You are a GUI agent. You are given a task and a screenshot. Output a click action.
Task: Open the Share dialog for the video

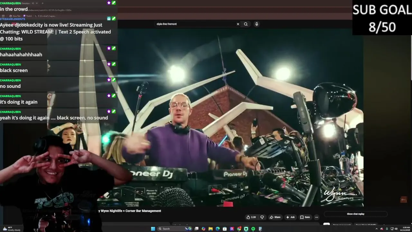(275, 217)
